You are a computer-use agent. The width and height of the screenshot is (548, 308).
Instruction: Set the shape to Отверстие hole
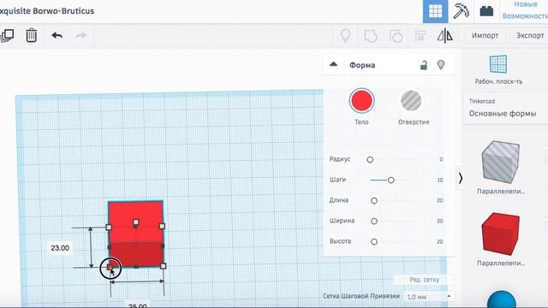pos(411,101)
